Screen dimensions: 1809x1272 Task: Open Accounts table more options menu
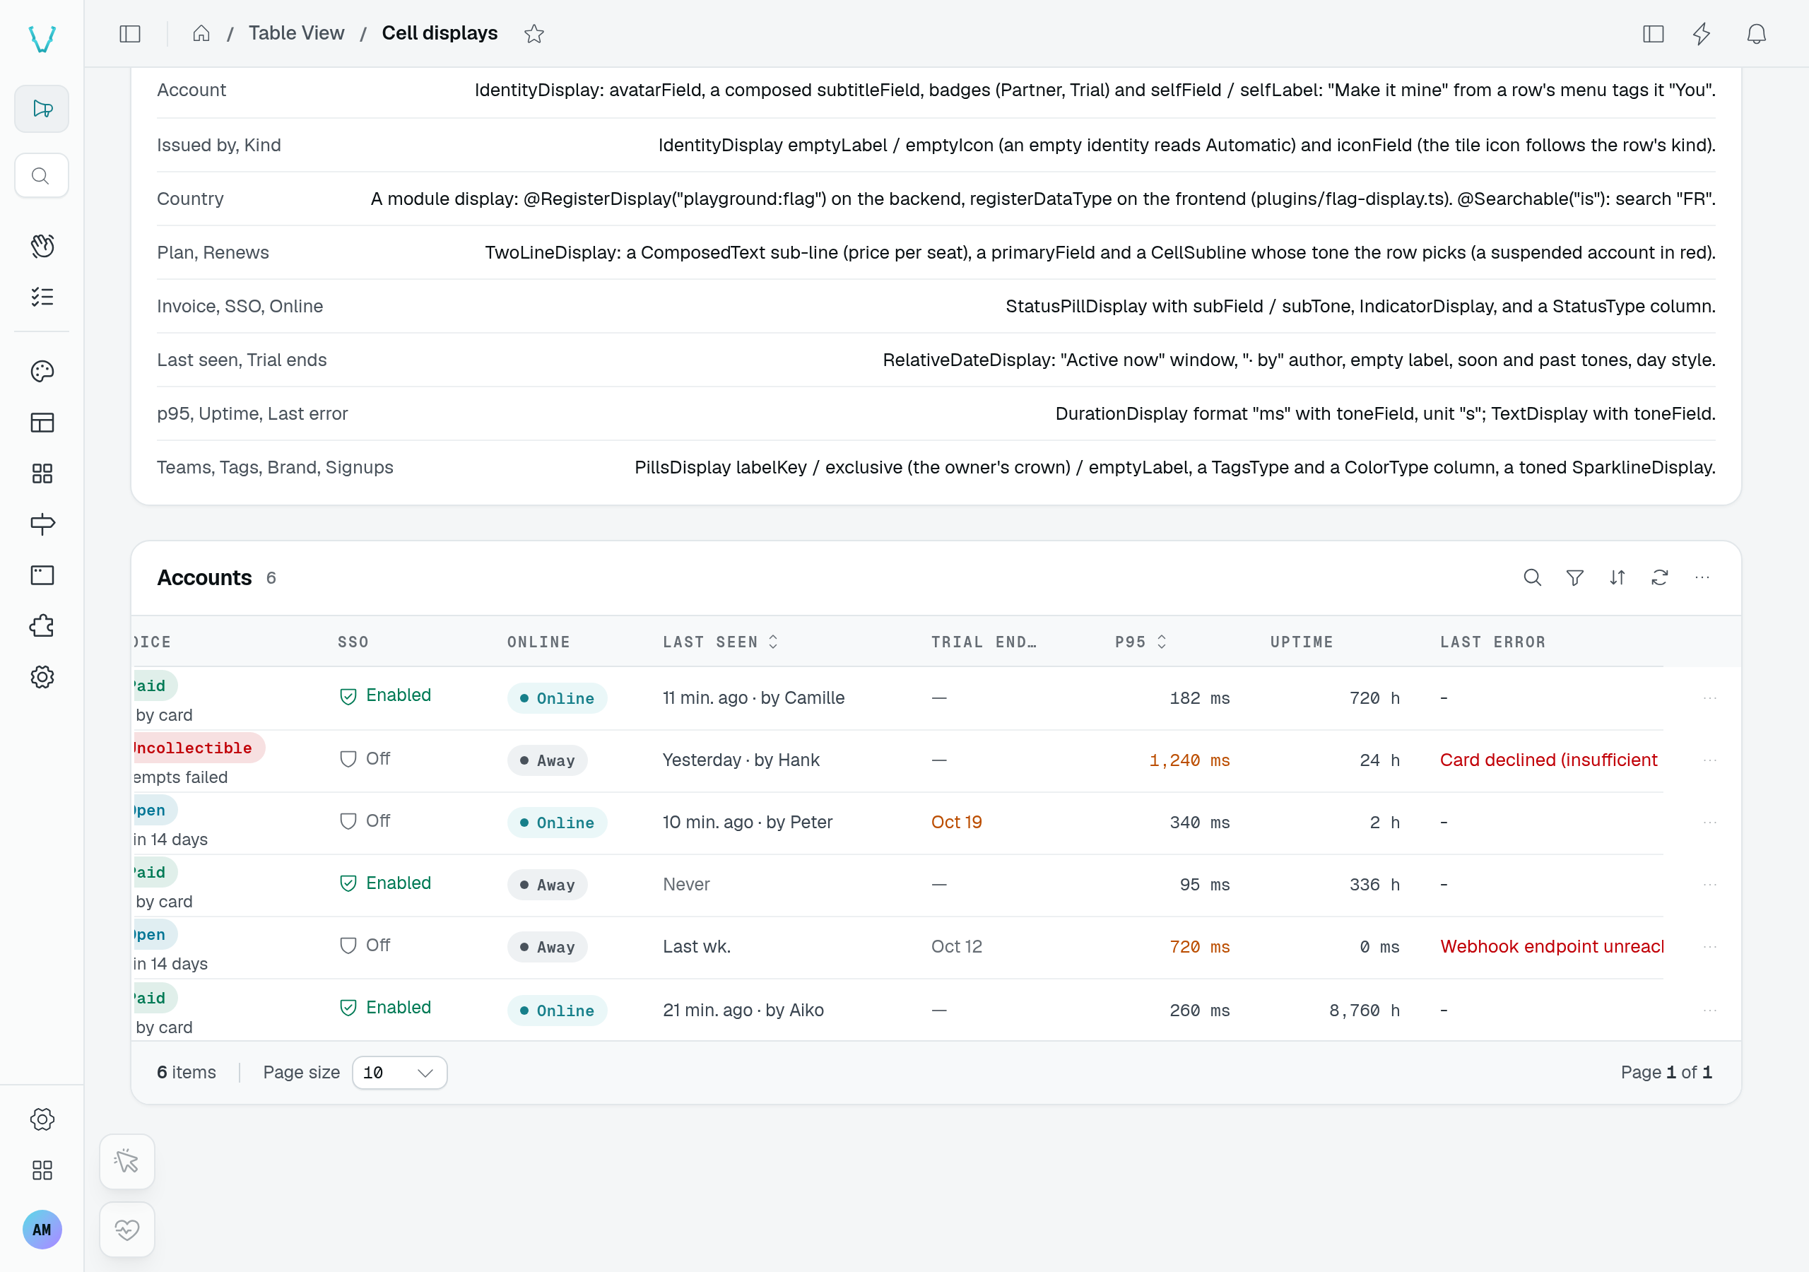click(x=1702, y=577)
